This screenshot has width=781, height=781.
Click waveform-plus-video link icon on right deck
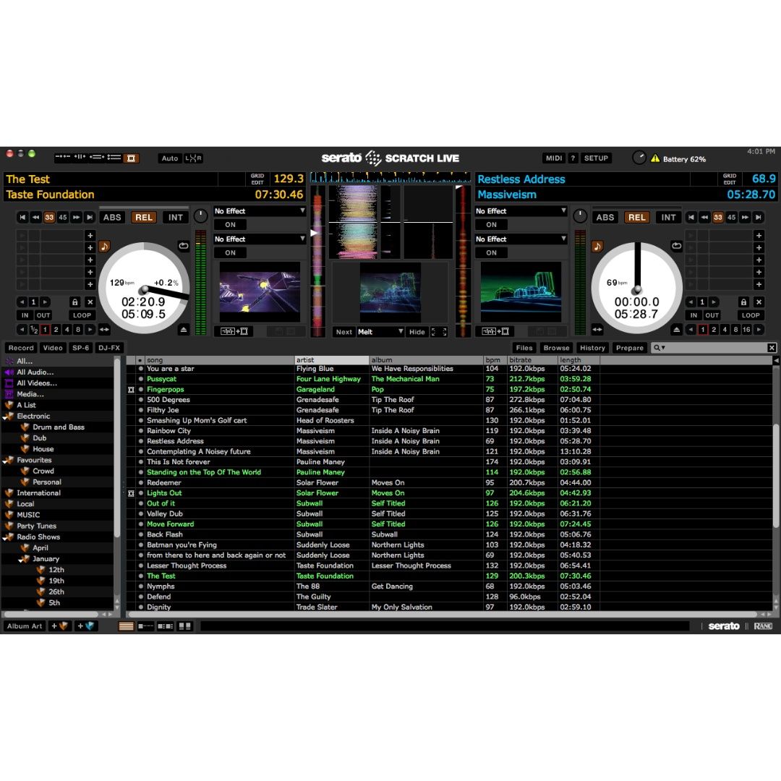click(x=495, y=331)
